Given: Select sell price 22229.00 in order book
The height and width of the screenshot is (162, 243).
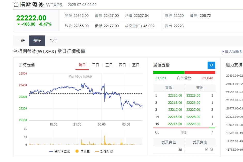Looking at the screenshot, I should [x=193, y=124].
